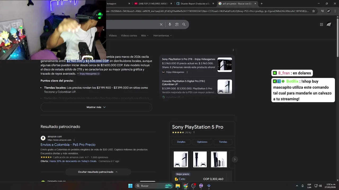Open the Hasta 30% de descuento offer link

coord(73,161)
